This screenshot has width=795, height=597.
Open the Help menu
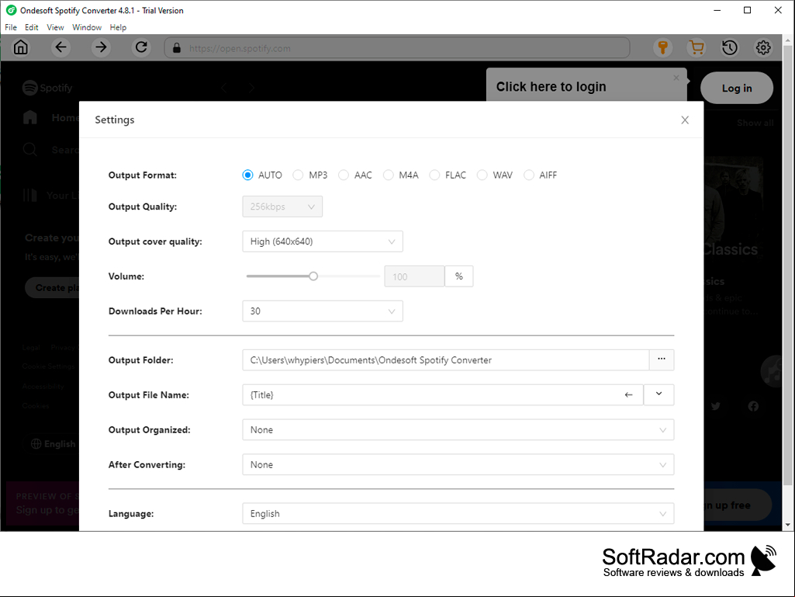pos(118,27)
